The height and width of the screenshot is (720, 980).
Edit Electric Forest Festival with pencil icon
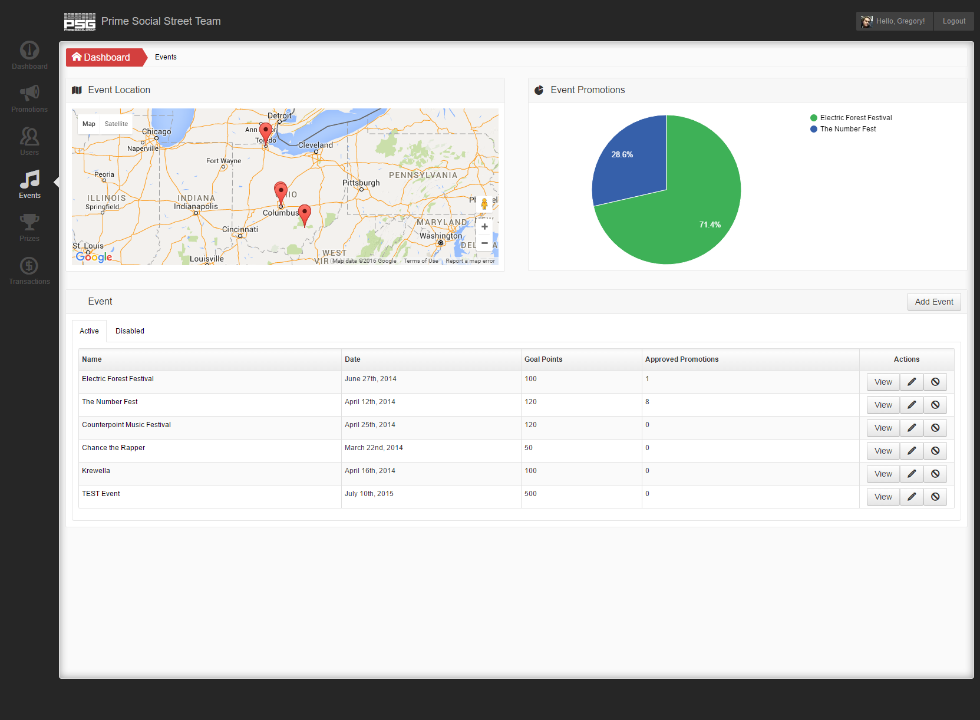pos(911,382)
